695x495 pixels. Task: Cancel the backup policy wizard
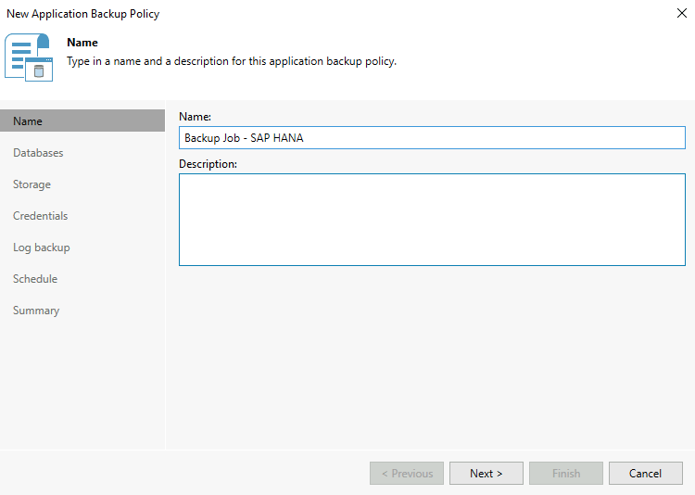pyautogui.click(x=645, y=474)
